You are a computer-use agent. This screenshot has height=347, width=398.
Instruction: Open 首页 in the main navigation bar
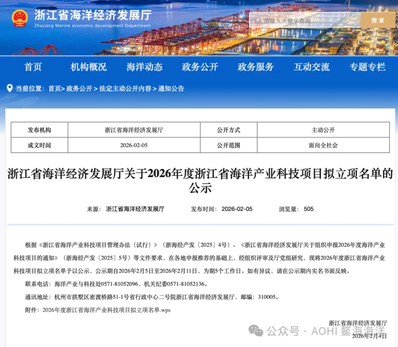[33, 67]
